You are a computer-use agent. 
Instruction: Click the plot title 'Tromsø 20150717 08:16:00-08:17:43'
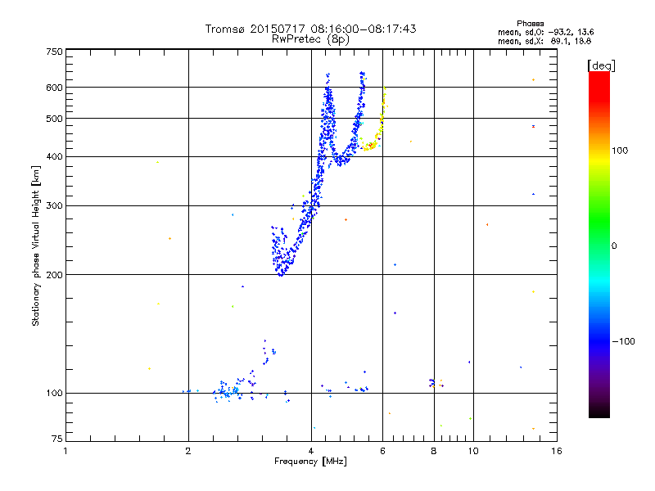[x=310, y=29]
